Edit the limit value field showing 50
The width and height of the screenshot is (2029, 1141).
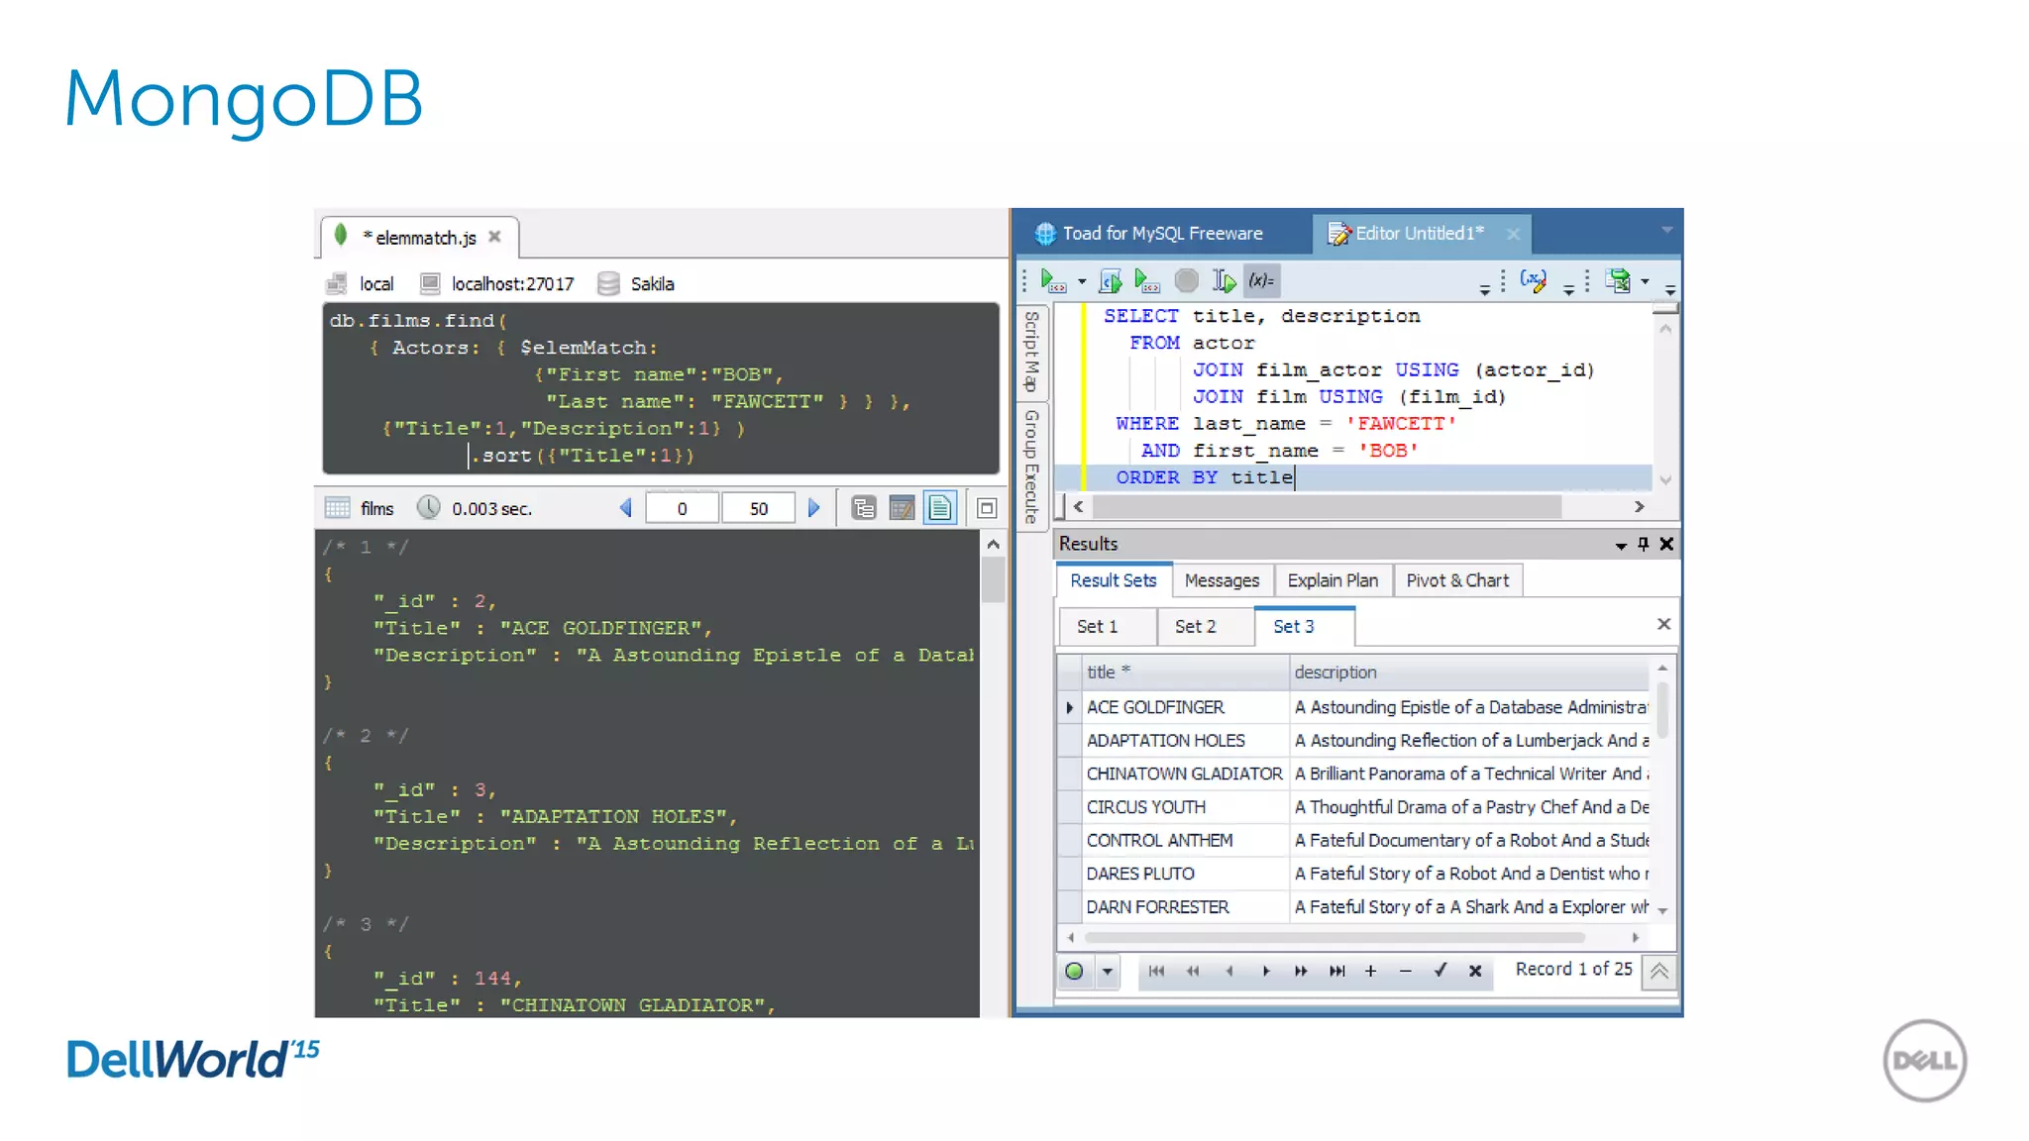click(759, 508)
